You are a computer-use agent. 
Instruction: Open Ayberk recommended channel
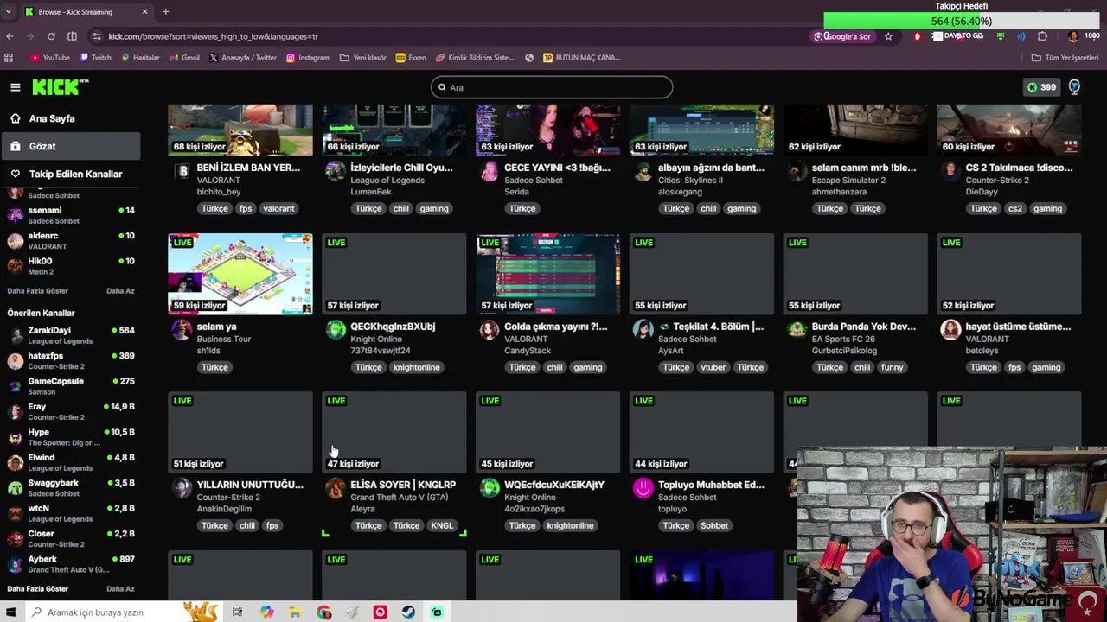click(71, 564)
